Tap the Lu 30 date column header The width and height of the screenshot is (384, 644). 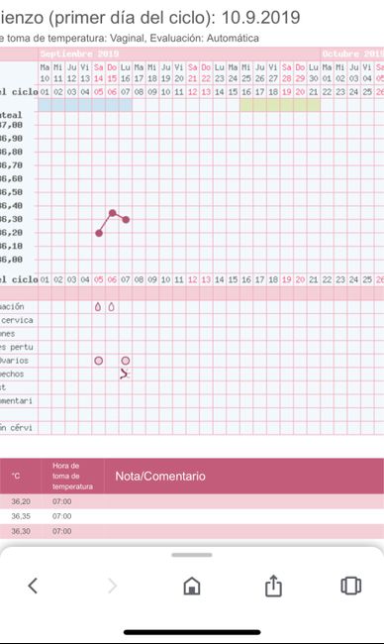(x=314, y=72)
